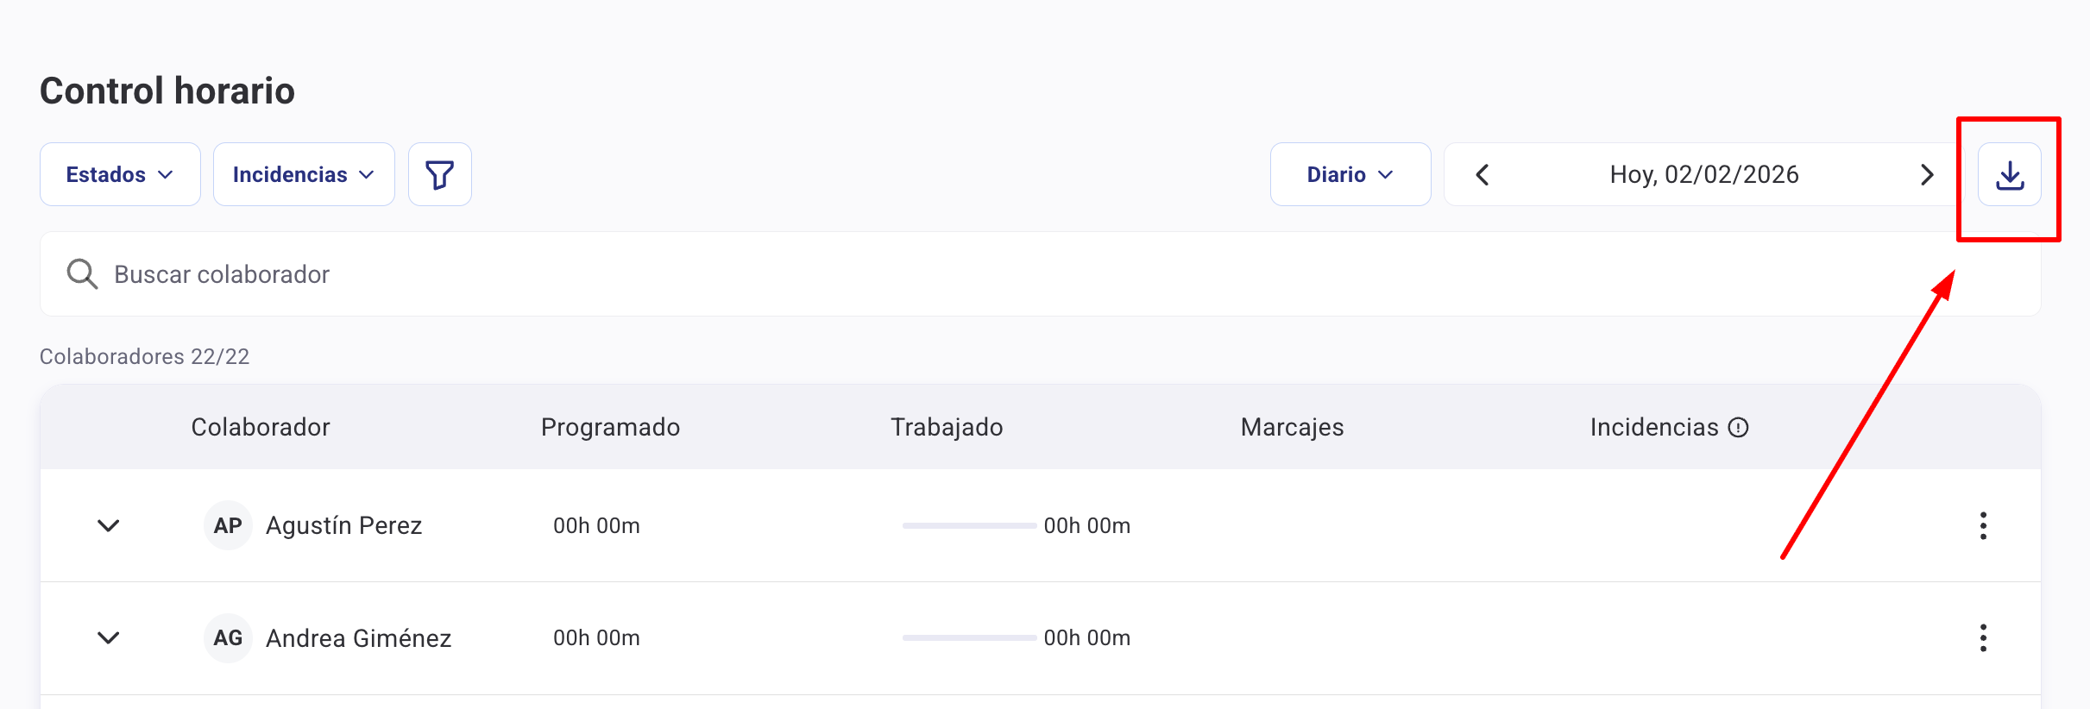
Task: Open three-dot menu for Agustín Perez
Action: pos(1983,525)
